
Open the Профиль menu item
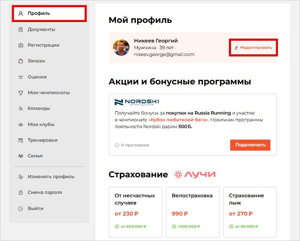39,13
